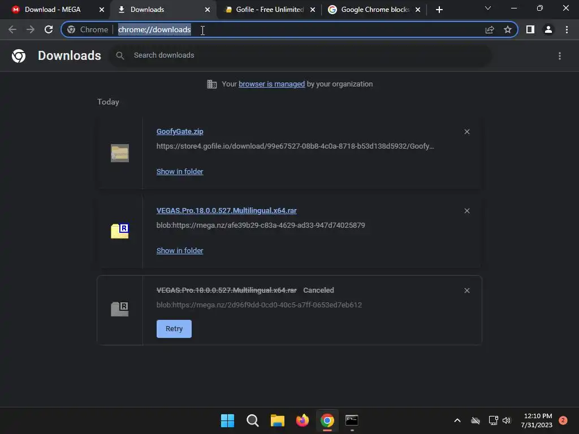Click the gofile.io download URL text
This screenshot has height=434, width=579.
click(x=295, y=146)
